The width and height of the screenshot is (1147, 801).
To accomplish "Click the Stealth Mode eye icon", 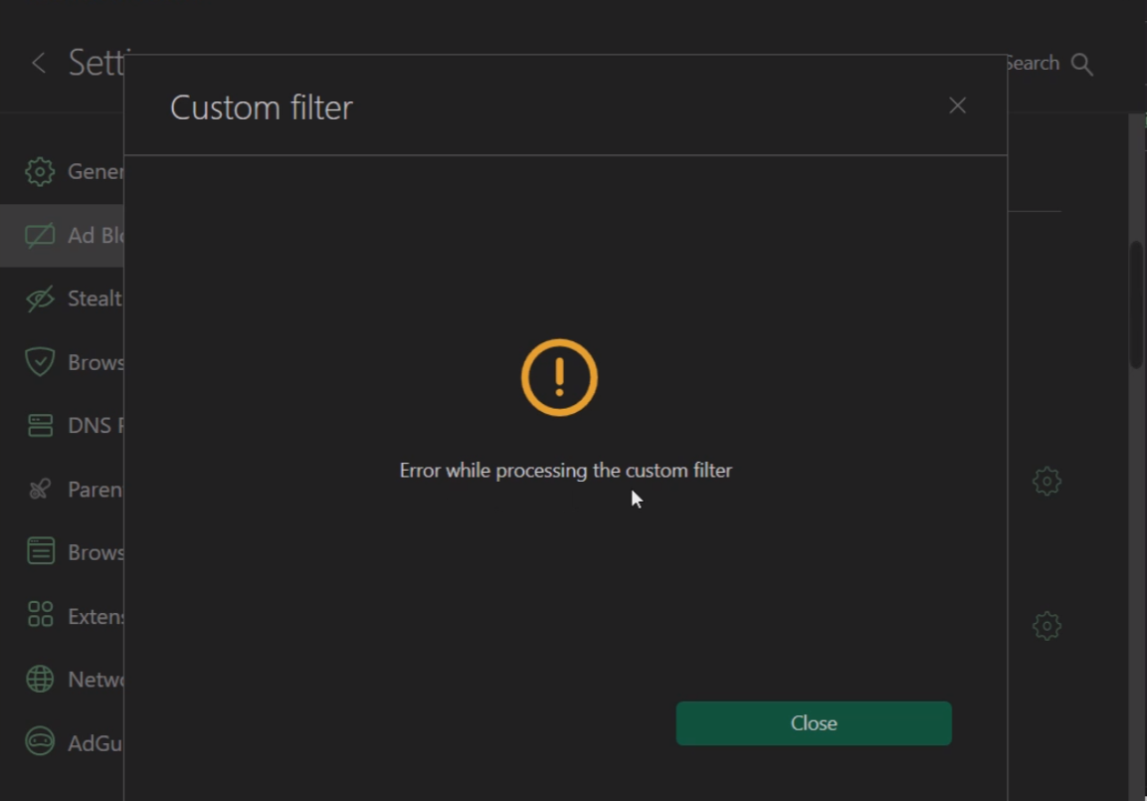I will coord(40,299).
